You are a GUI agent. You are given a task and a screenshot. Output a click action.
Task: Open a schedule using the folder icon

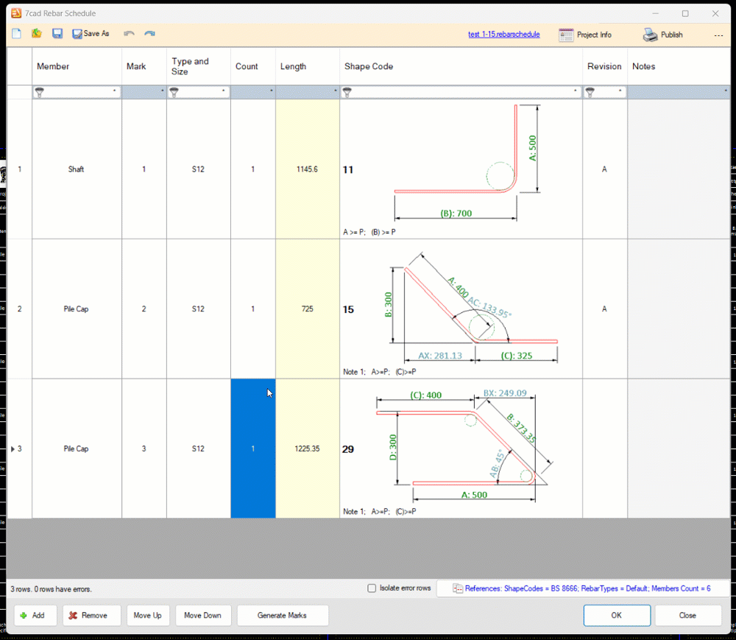pos(37,34)
